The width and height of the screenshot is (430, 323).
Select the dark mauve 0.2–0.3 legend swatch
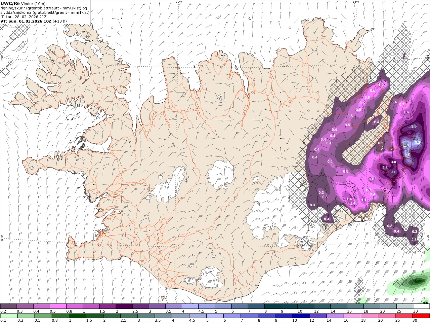point(8,306)
